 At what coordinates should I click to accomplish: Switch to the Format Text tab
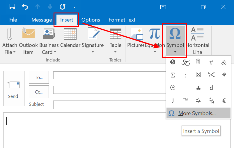pos(122,20)
